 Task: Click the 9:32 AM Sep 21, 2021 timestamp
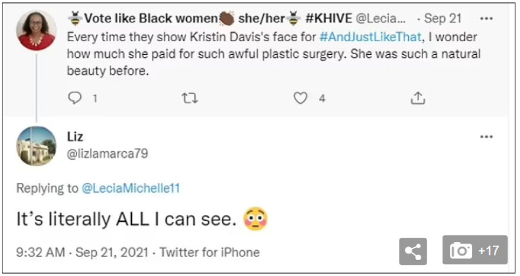coord(82,252)
